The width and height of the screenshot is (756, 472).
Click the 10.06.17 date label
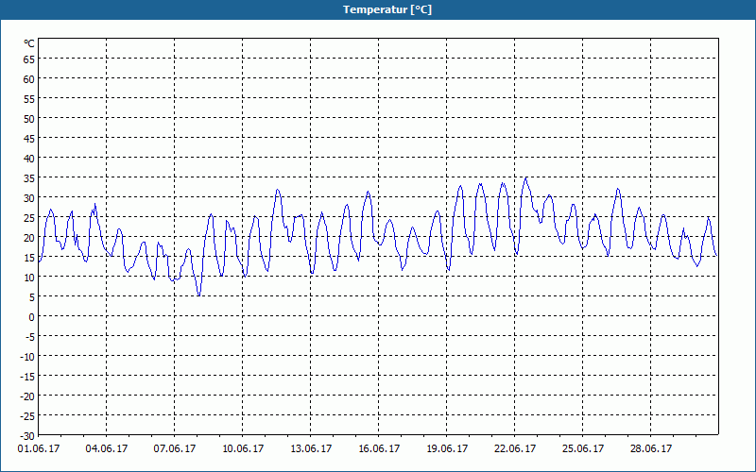(243, 449)
